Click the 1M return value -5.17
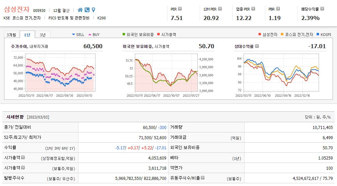Screen dimensions: 337x186 coord(120,148)
